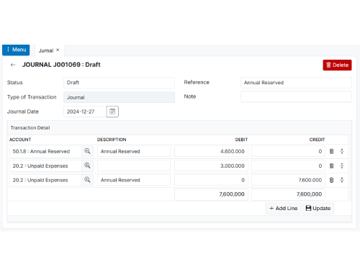Click the debit field showing 4.600.000
360x277 pixels.
click(x=211, y=151)
